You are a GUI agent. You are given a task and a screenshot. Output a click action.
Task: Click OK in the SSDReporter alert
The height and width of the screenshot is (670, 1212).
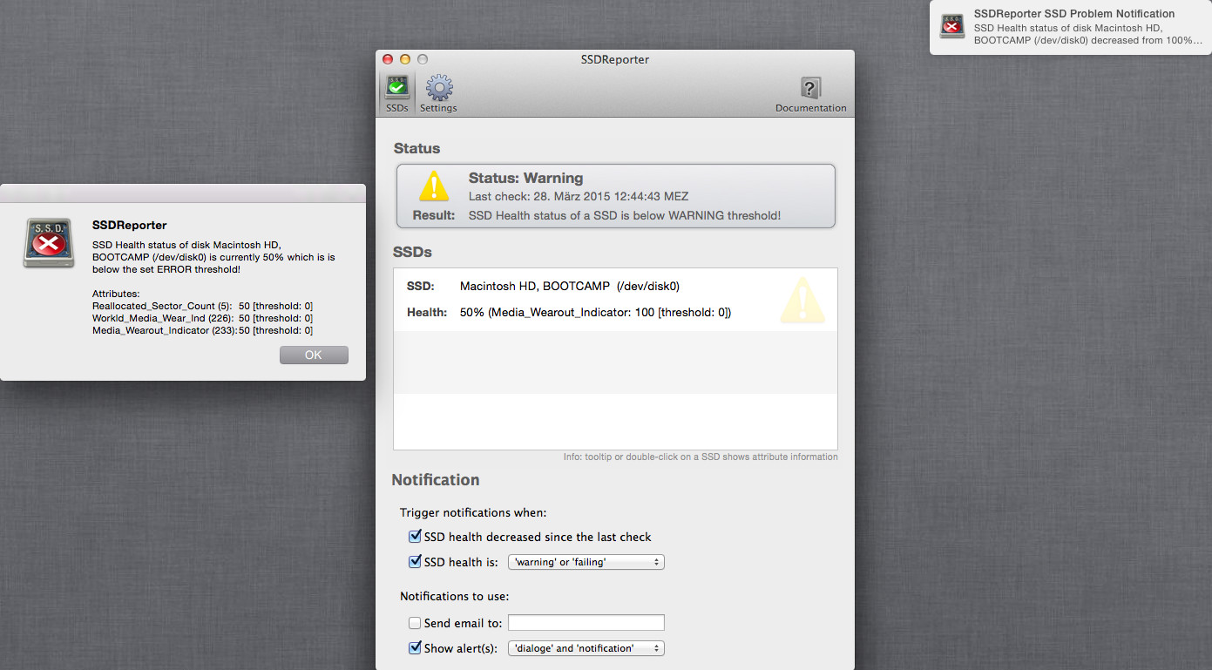point(314,355)
